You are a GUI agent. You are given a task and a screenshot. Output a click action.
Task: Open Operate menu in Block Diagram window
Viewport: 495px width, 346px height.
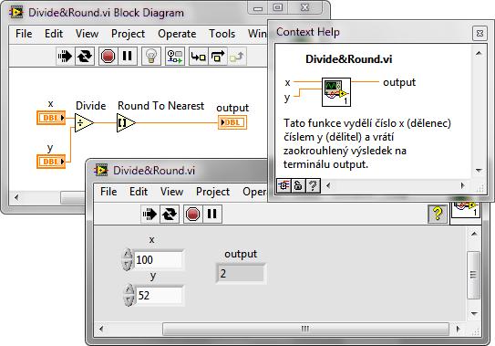coord(177,34)
